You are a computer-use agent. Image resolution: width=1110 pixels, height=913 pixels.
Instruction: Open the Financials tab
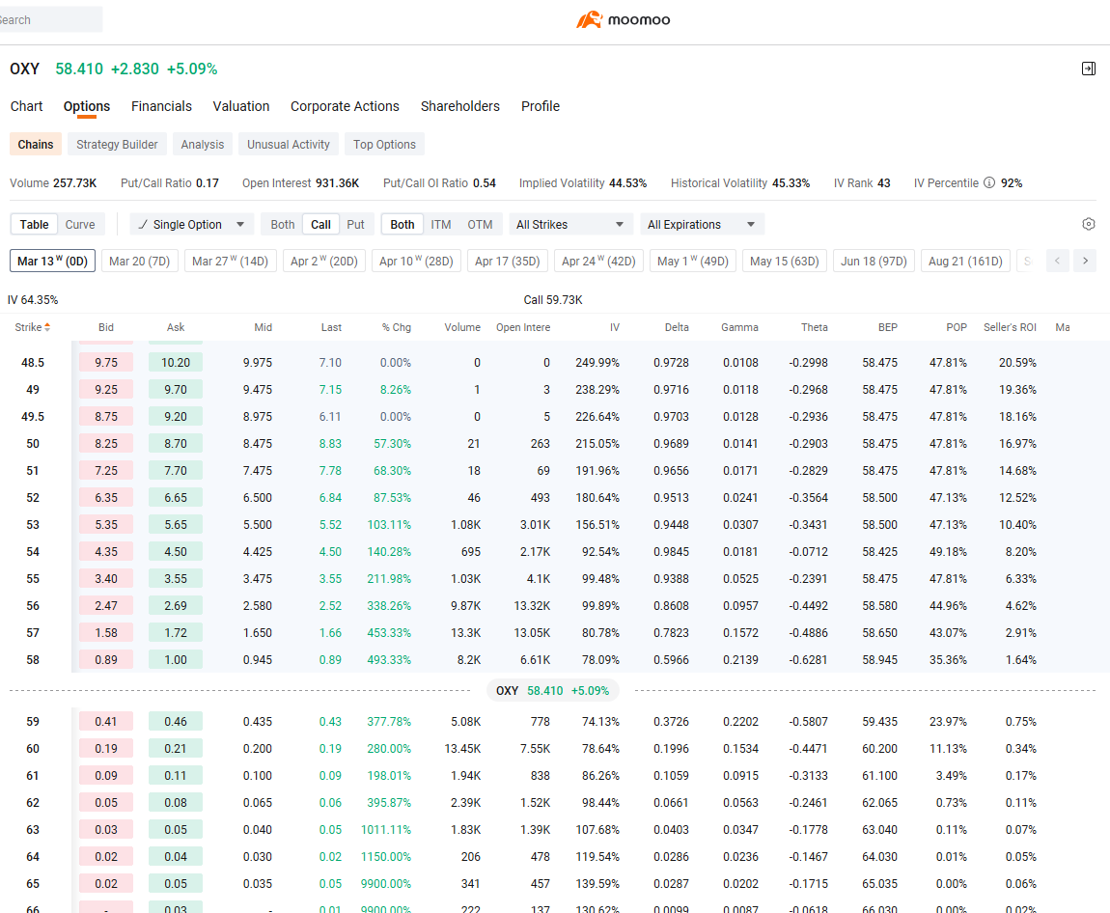(x=161, y=106)
